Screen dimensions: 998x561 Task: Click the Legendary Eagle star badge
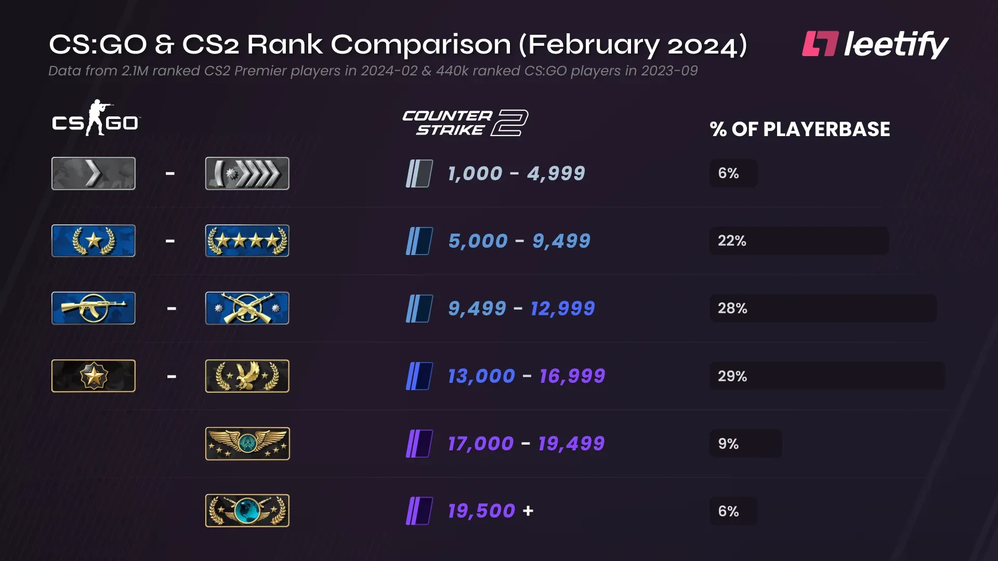pos(94,376)
